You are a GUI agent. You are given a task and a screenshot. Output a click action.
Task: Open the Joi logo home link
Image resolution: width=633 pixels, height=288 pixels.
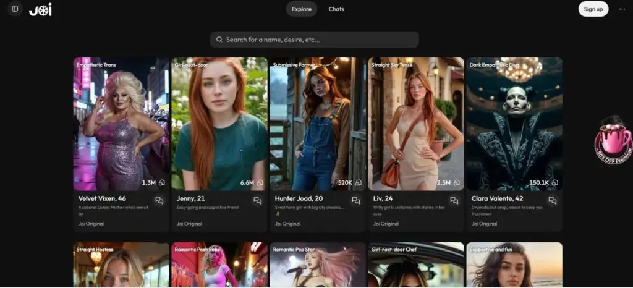tap(40, 9)
